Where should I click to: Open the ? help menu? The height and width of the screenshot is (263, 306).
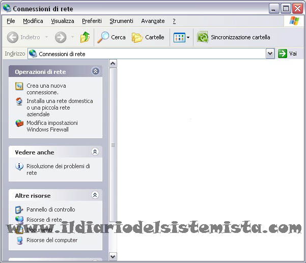coord(174,21)
